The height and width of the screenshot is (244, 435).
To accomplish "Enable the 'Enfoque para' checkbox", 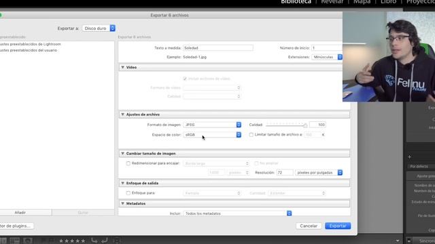I will [x=128, y=193].
